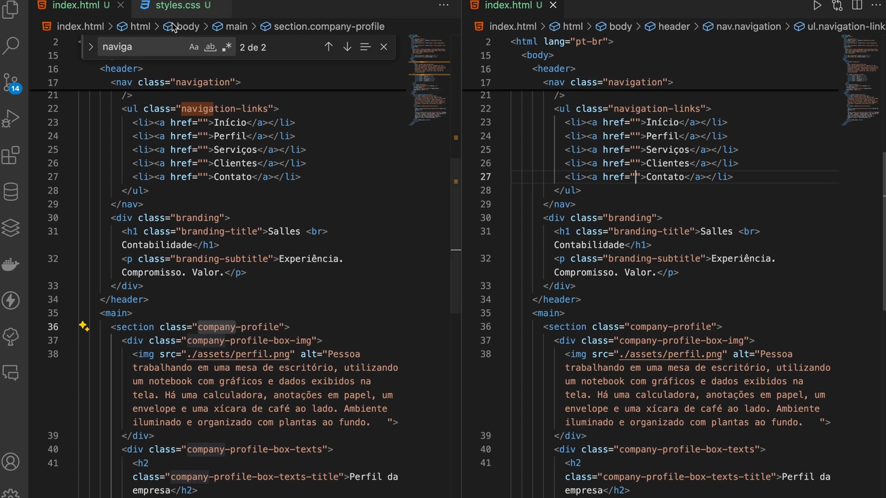Switch to the styles.css tab

coord(178,6)
